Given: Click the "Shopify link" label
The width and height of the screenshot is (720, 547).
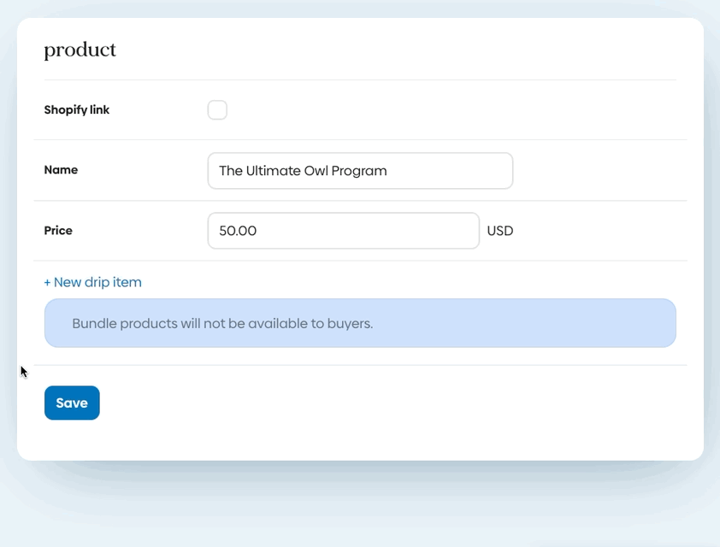Looking at the screenshot, I should 77,110.
